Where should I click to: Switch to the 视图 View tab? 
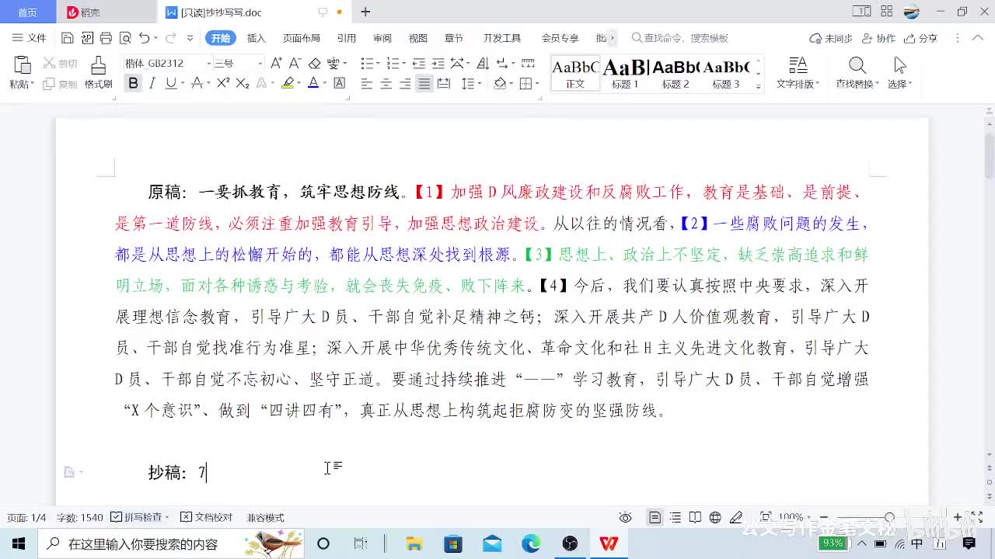(418, 38)
